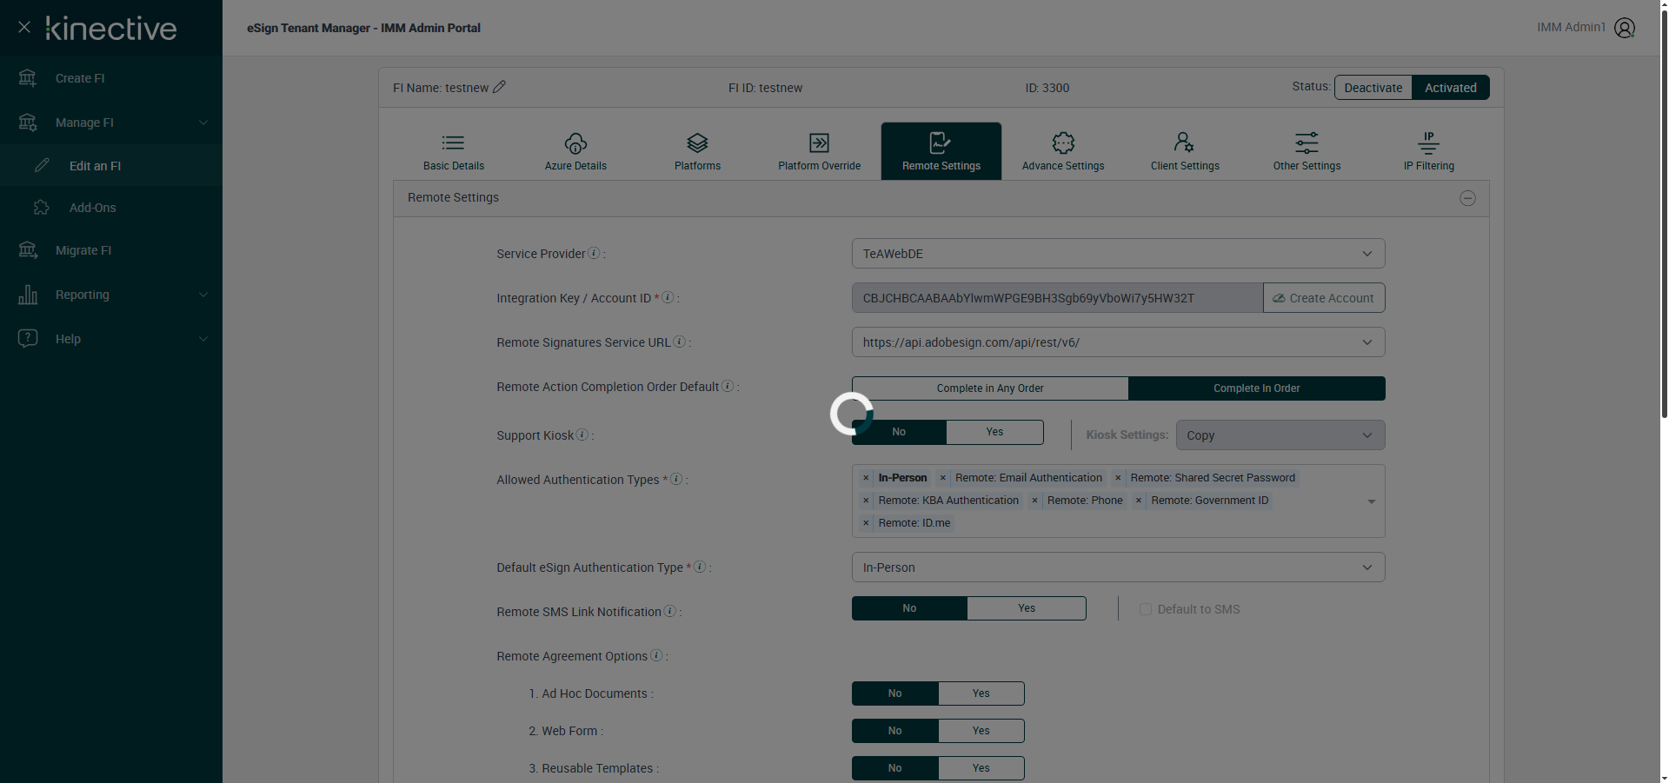Close the sidebar with the X icon
This screenshot has width=1669, height=783.
coord(24,28)
